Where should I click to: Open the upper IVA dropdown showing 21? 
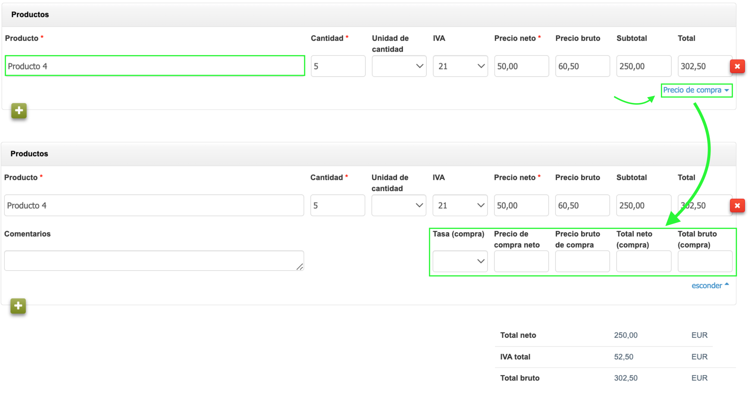460,66
